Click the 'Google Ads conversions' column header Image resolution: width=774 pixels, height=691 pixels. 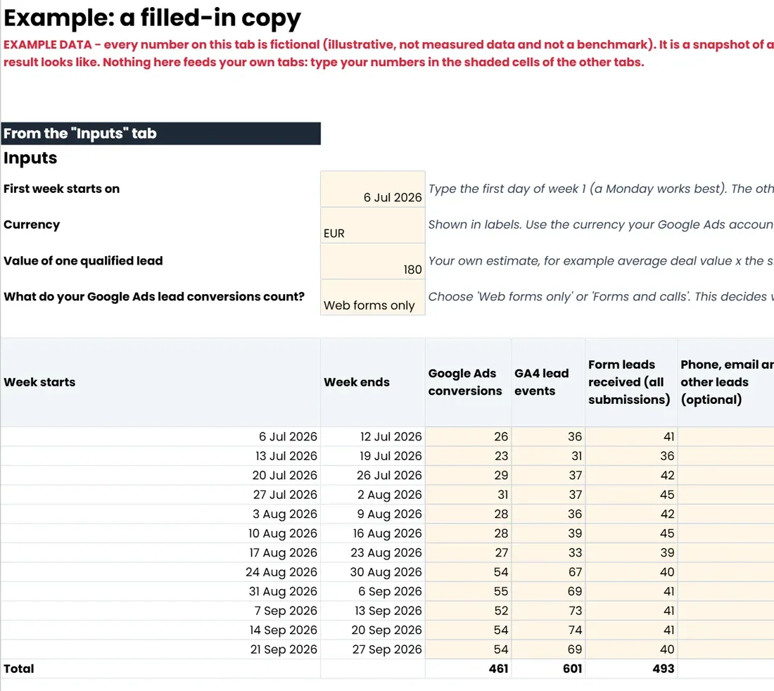[468, 383]
